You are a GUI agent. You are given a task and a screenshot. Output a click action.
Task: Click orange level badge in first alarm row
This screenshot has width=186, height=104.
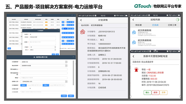click(46, 22)
